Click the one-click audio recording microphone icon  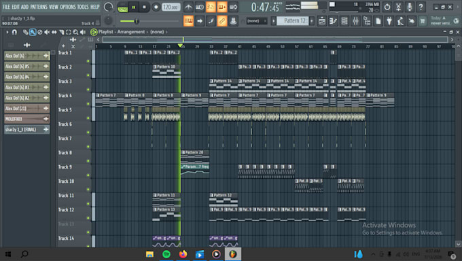tap(410, 7)
